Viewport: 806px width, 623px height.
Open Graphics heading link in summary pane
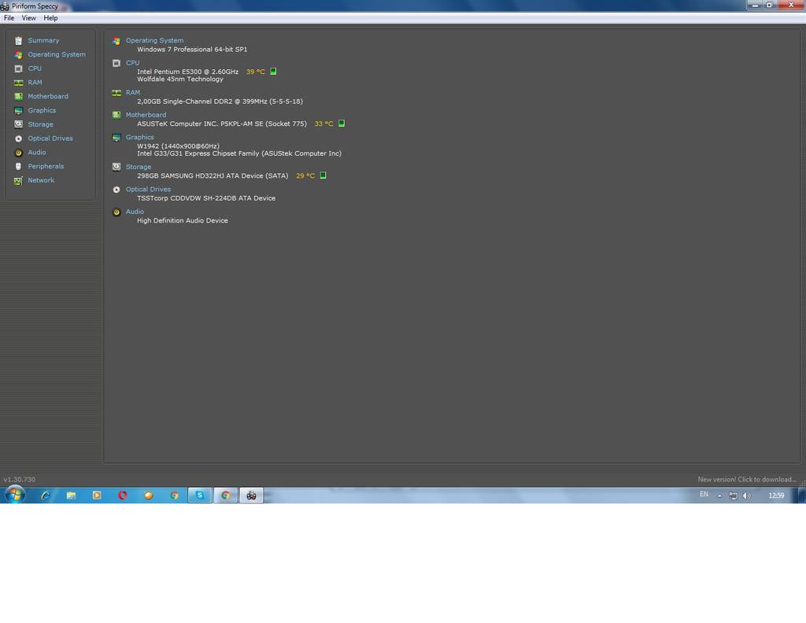pos(140,137)
